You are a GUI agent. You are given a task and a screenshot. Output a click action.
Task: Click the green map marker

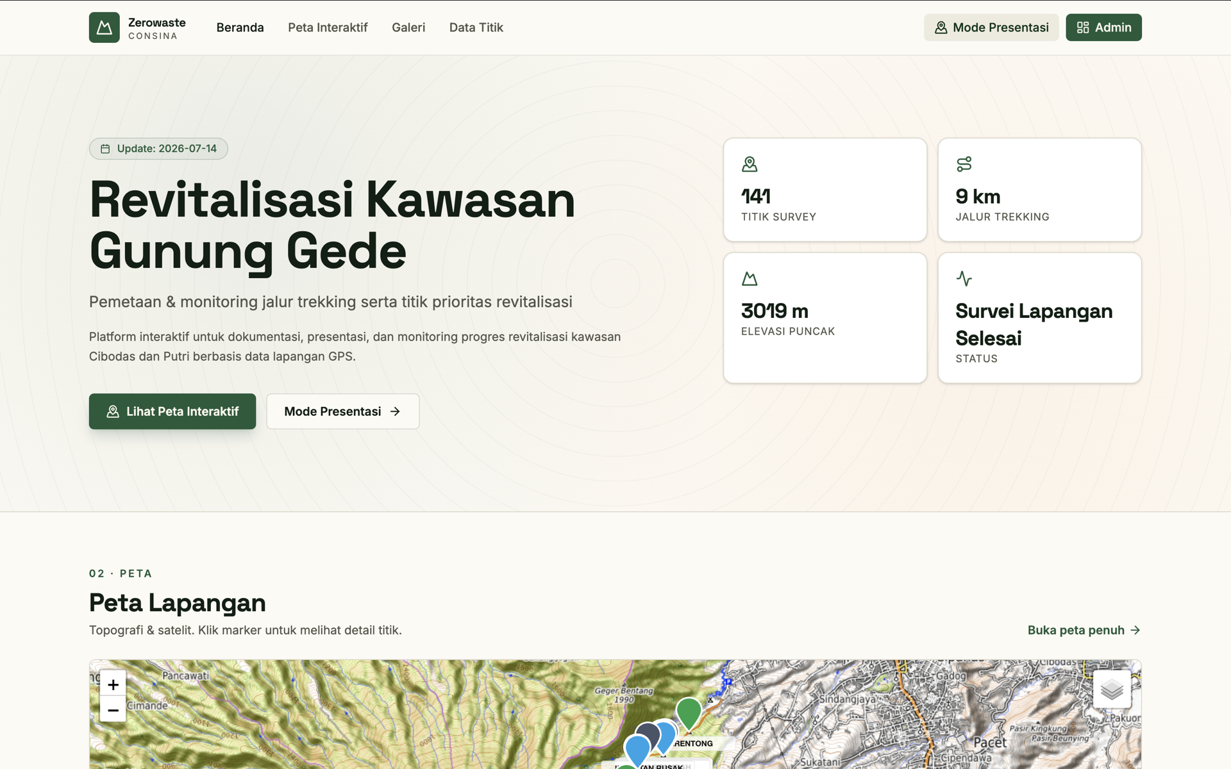[689, 712]
